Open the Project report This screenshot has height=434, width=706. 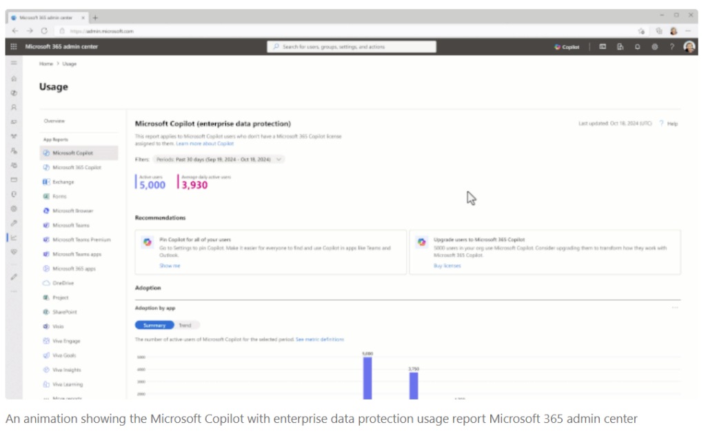tap(61, 297)
